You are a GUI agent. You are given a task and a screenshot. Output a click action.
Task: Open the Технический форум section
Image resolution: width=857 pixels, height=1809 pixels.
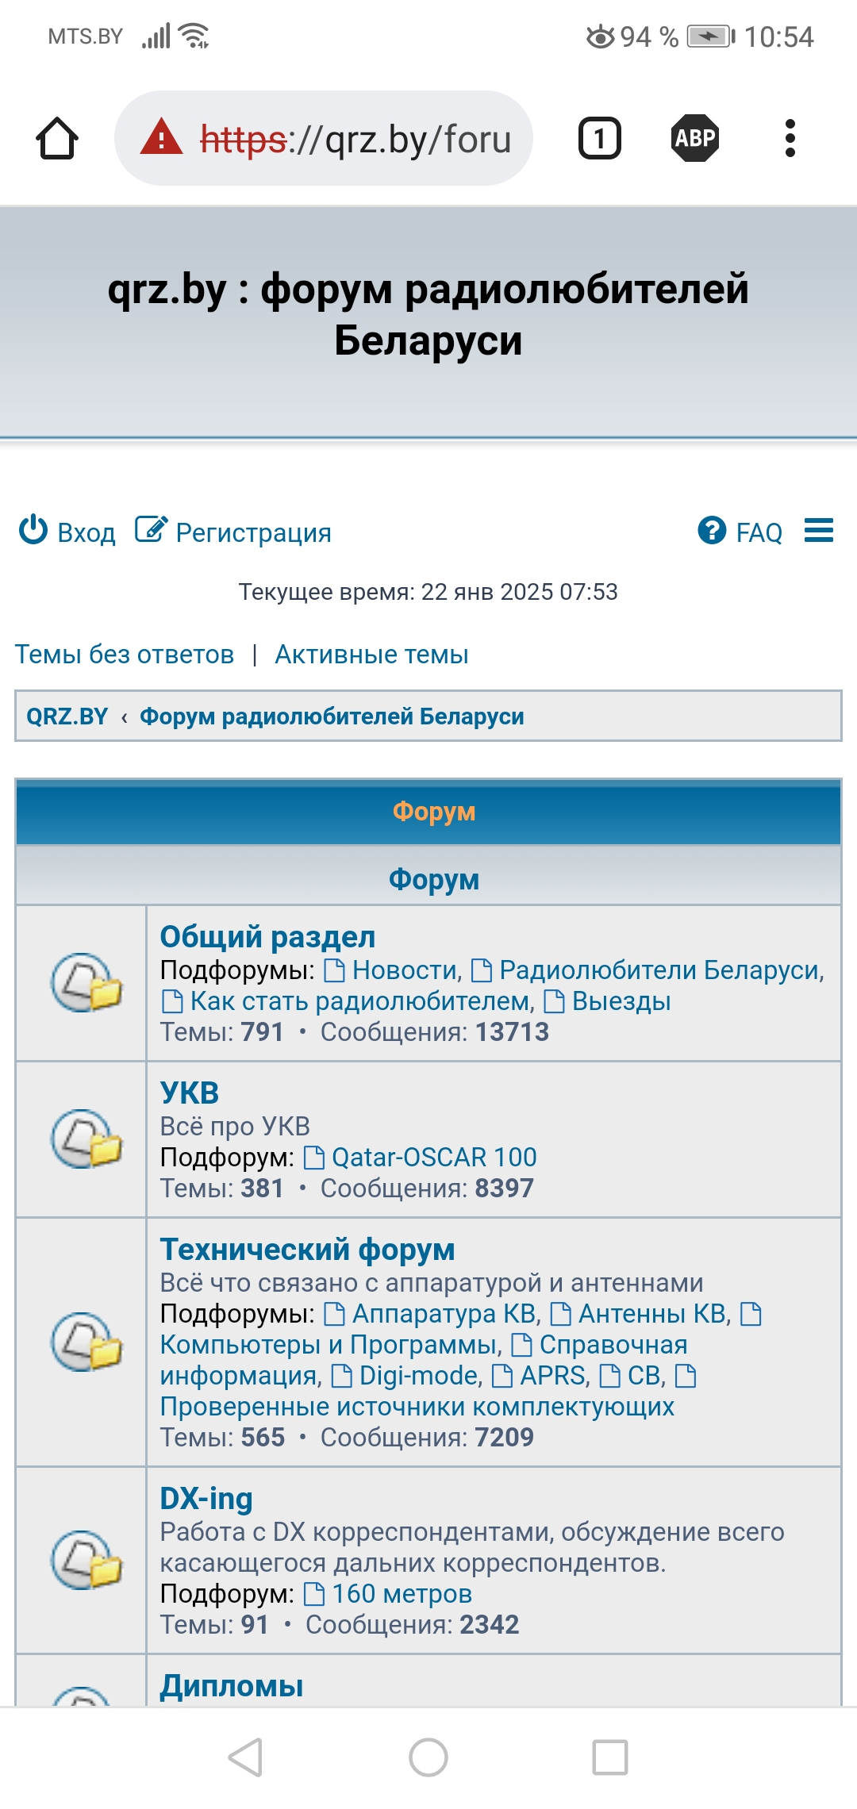coord(307,1250)
